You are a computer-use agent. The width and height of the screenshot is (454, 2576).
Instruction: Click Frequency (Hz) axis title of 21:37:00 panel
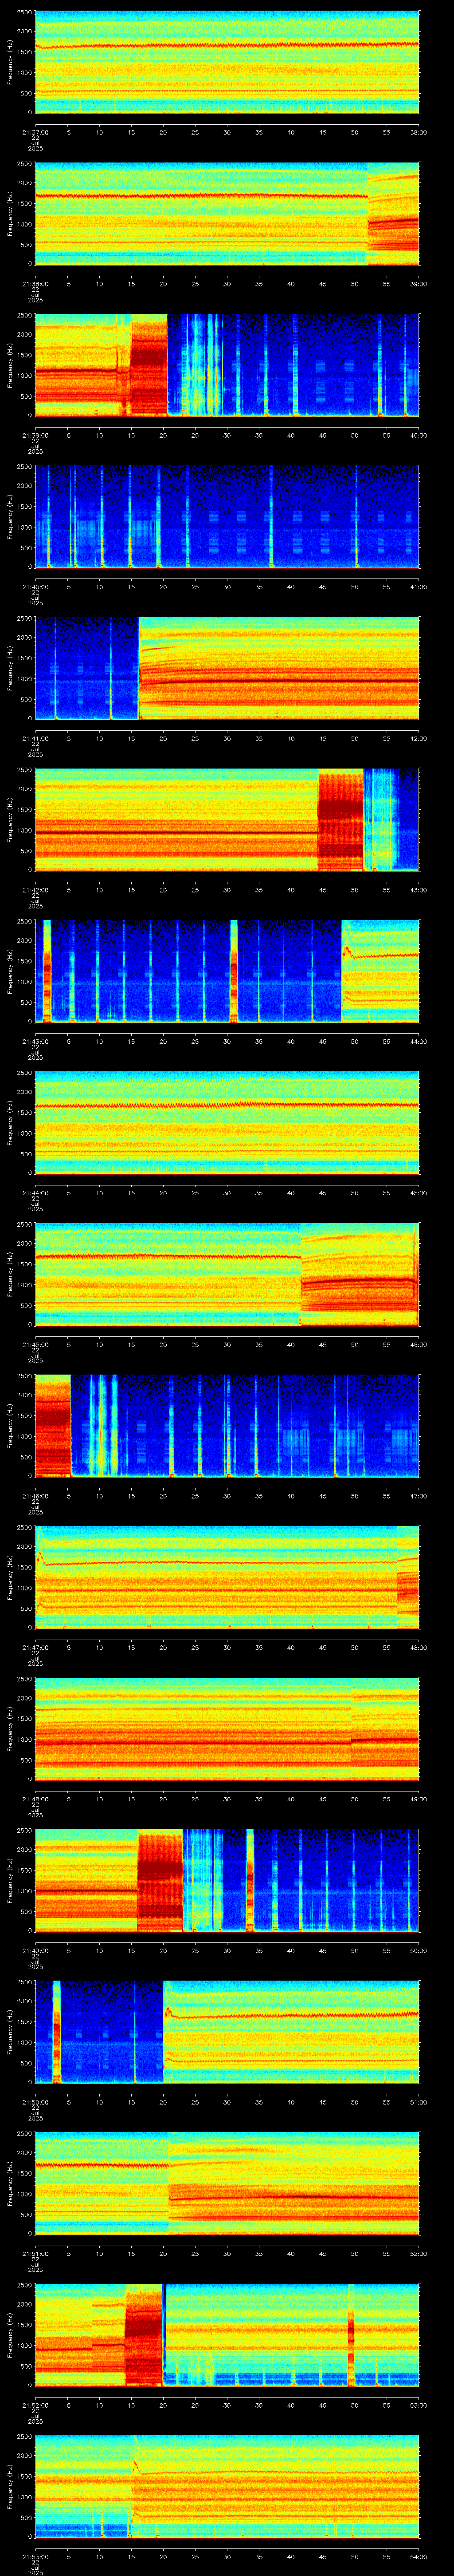pos(10,62)
